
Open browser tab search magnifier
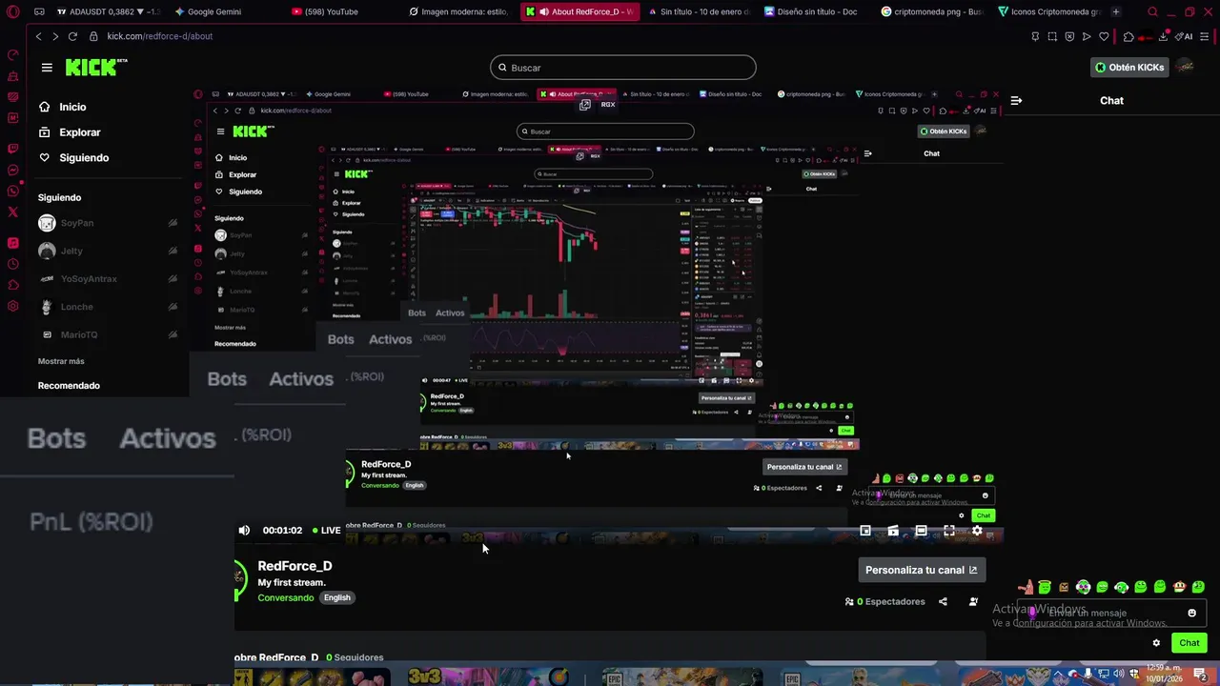coord(1152,11)
